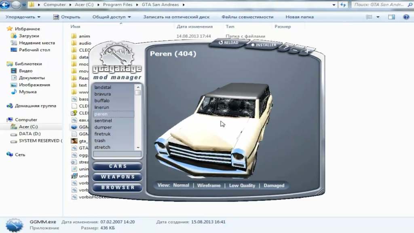414x233 pixels.
Task: Click the Открыть toolbar button
Action: tap(67, 17)
